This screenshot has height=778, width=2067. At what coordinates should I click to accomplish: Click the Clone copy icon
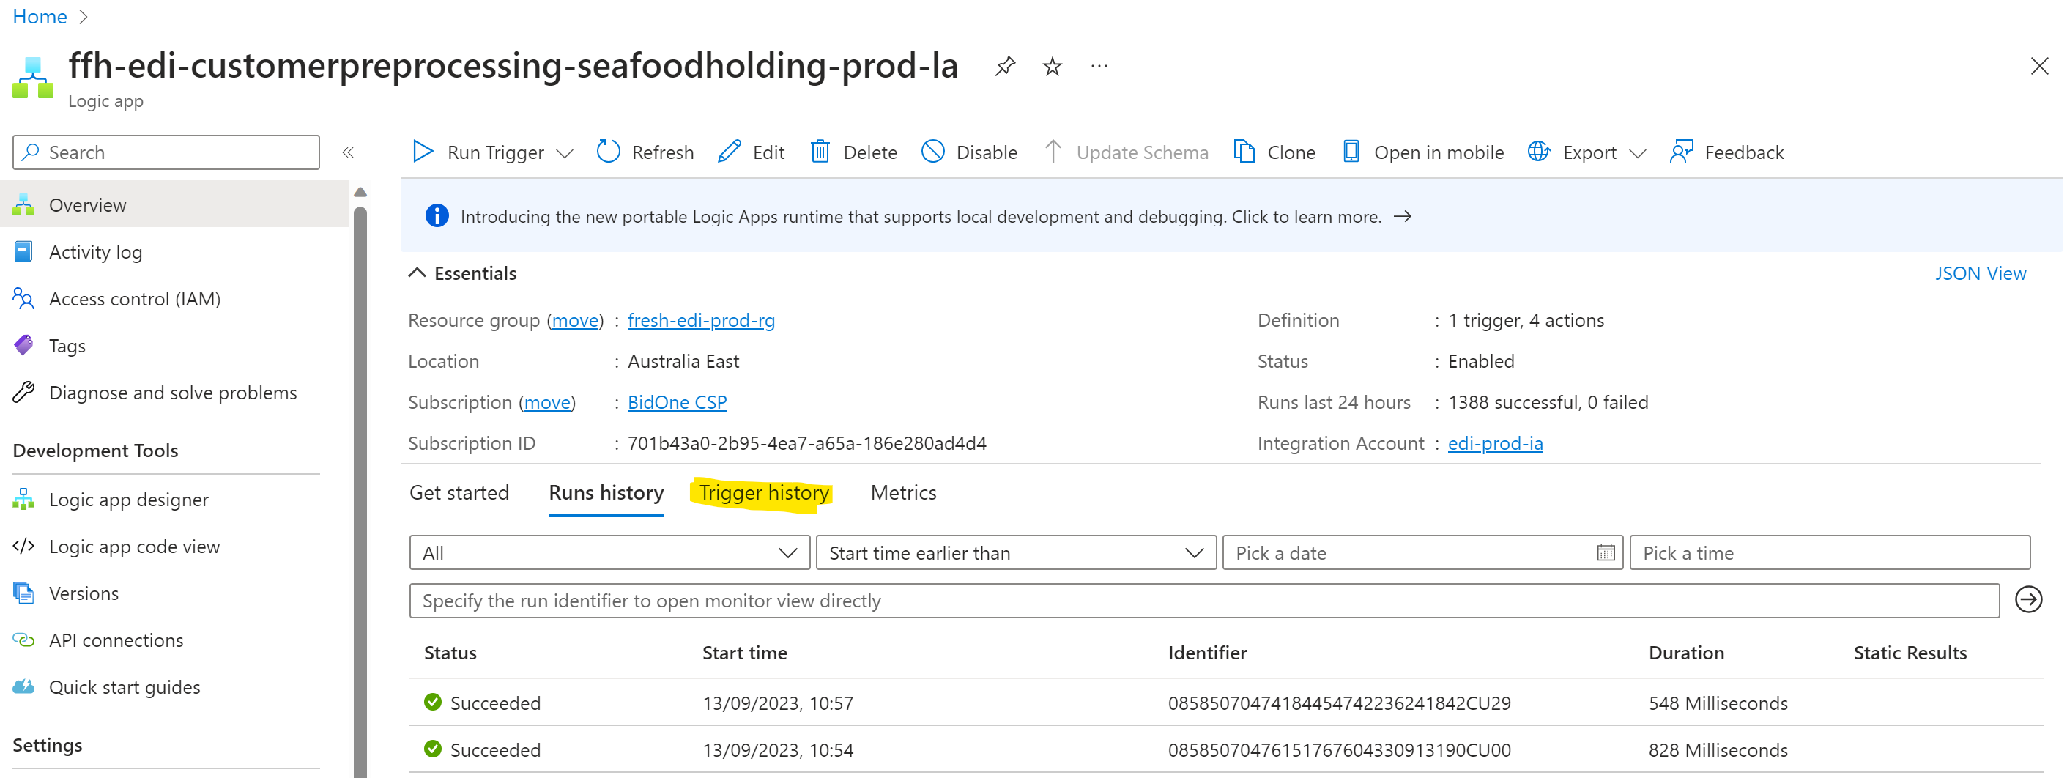(x=1244, y=152)
